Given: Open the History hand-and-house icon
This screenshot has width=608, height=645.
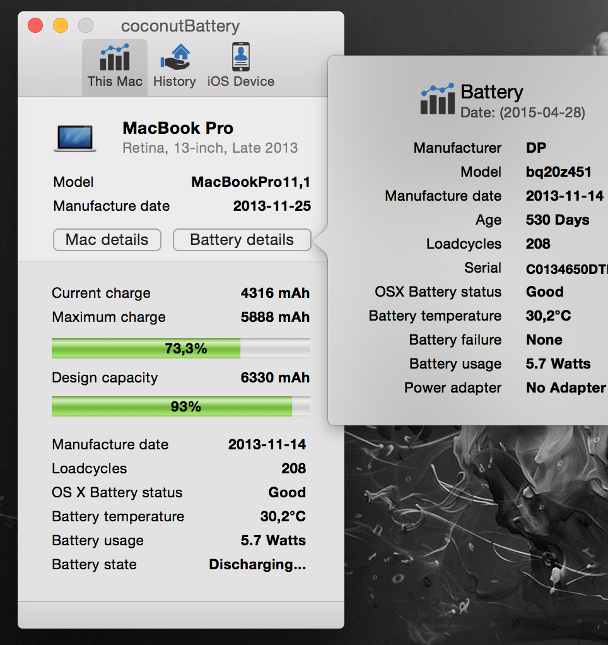Looking at the screenshot, I should pos(175,57).
